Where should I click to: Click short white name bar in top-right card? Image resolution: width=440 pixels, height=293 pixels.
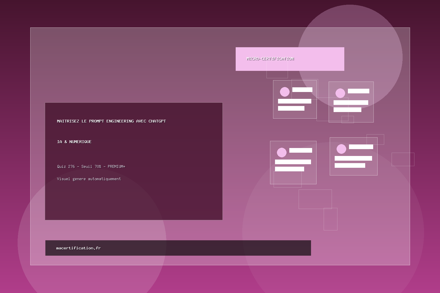358,91
